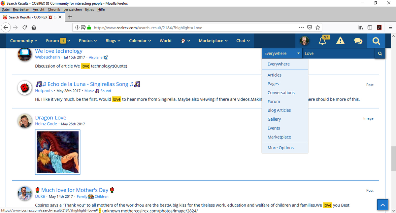This screenshot has width=396, height=213.
Task: Select Marketplace in search scope list
Action: click(285, 137)
